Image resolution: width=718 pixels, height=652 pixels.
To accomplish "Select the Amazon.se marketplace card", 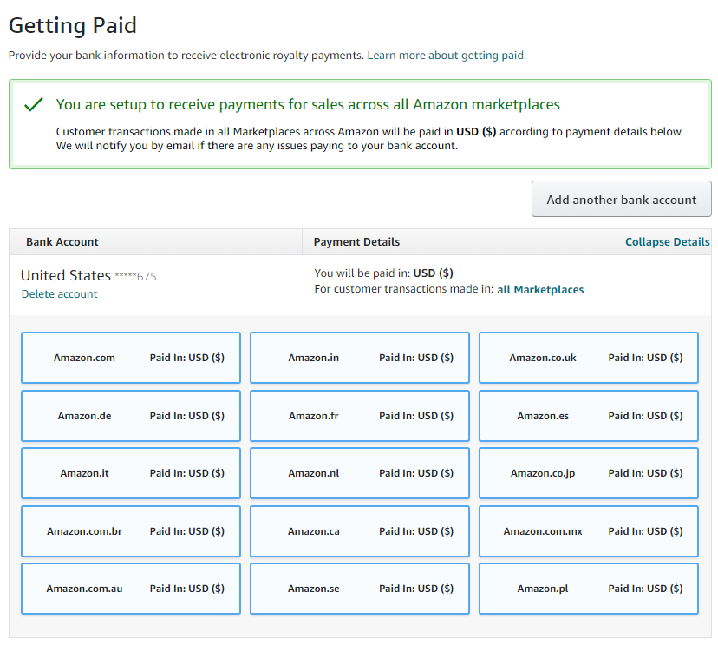I will [x=360, y=589].
